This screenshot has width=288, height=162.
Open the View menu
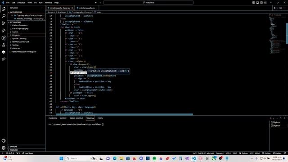[x=30, y=3]
